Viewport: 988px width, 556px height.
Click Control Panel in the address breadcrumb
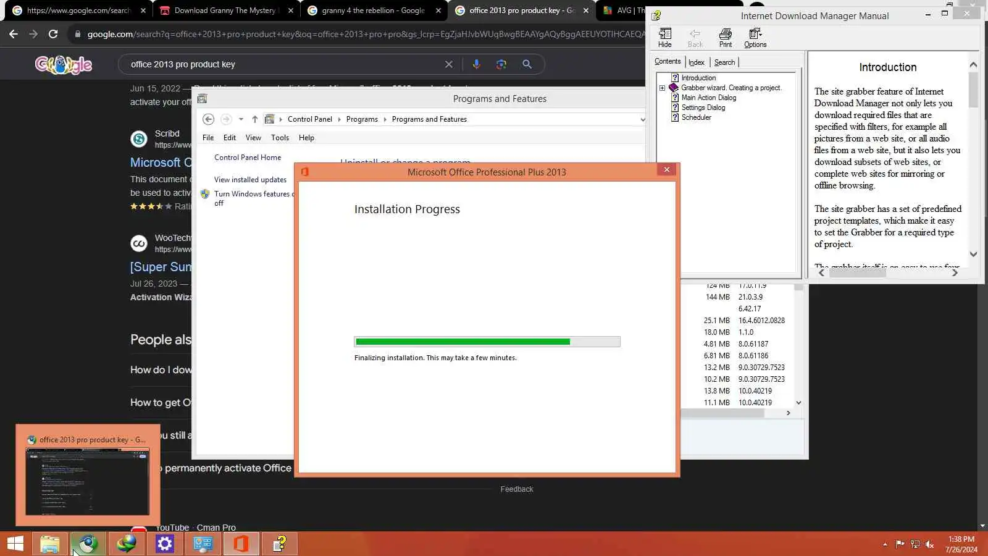pos(309,119)
